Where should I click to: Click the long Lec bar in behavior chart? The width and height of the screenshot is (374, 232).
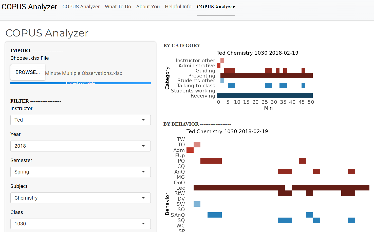238,188
